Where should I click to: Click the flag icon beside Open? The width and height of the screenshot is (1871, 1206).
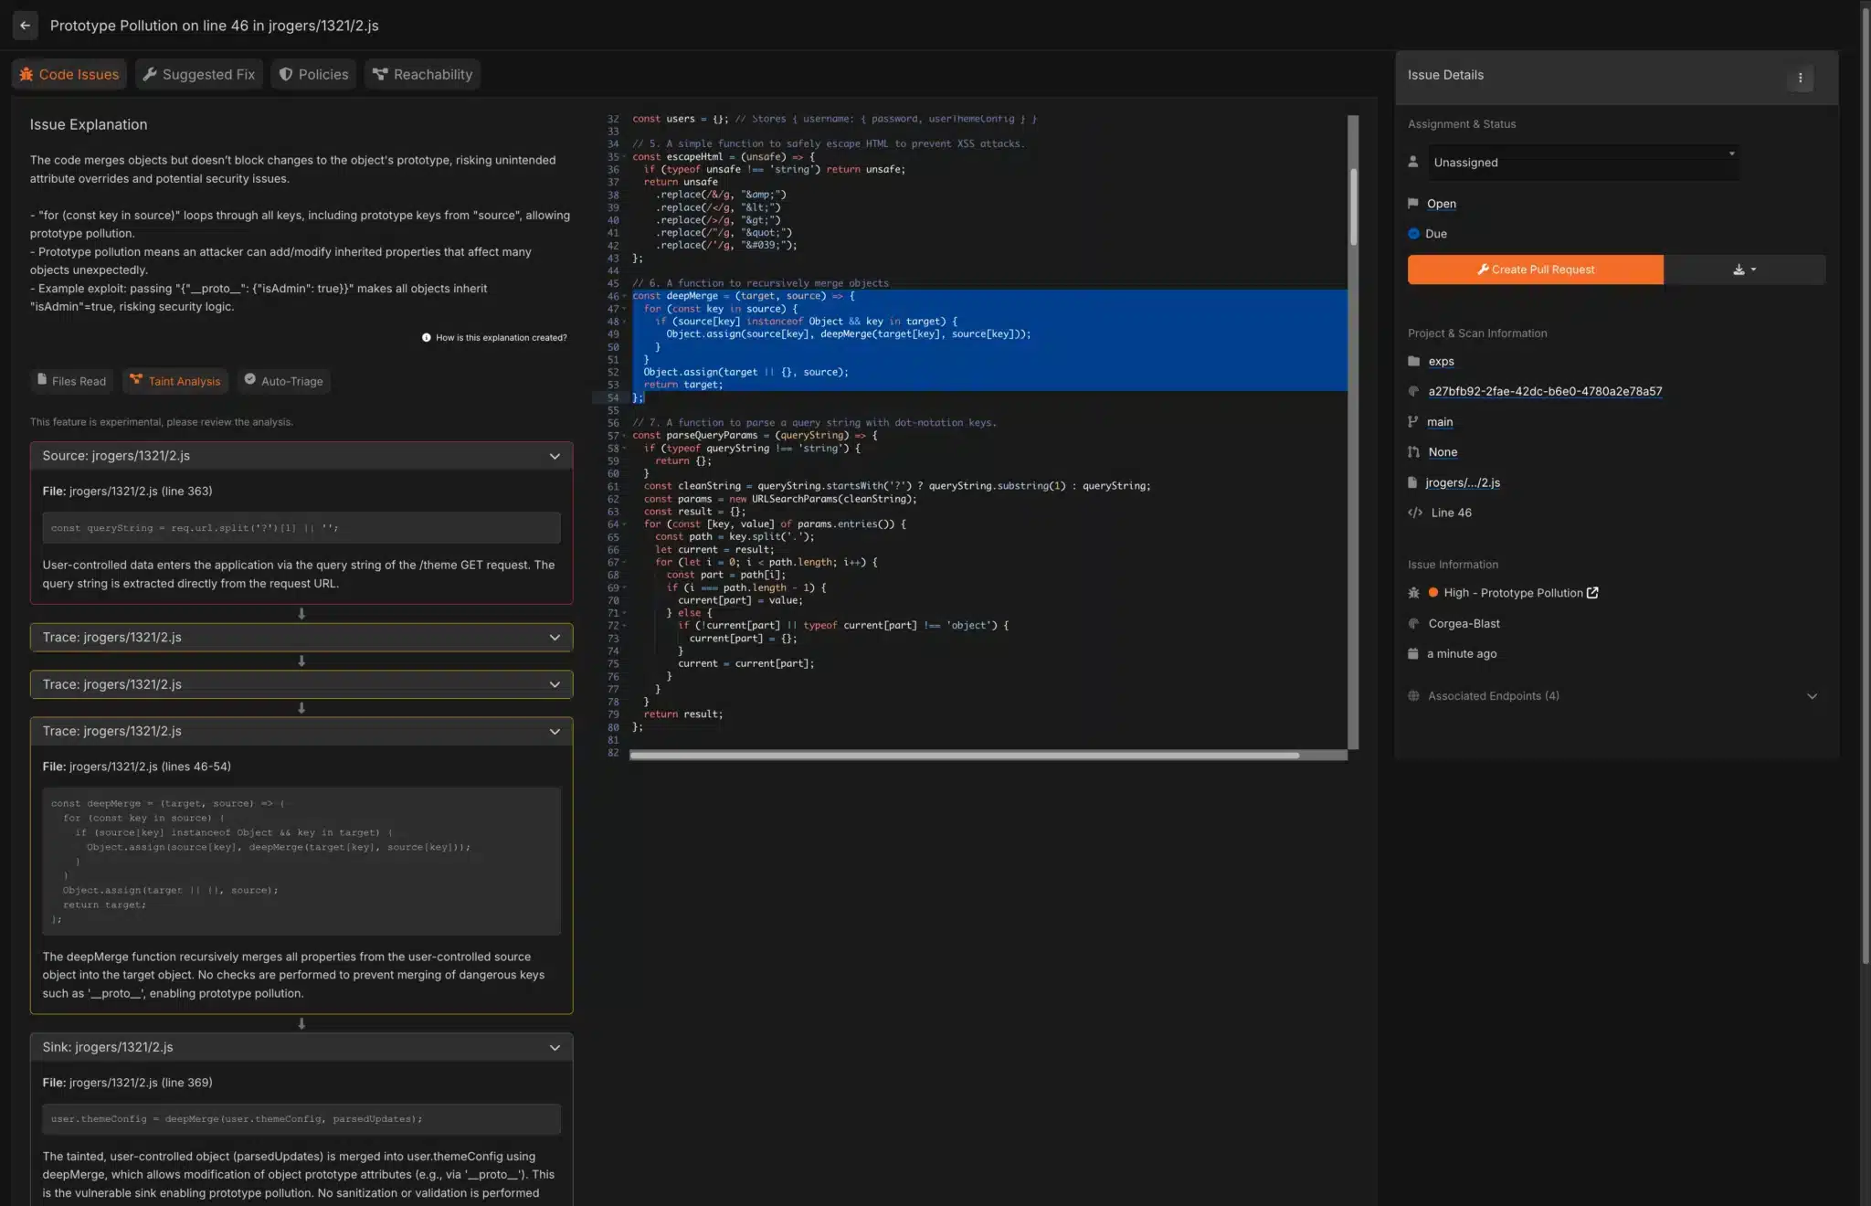[1413, 204]
